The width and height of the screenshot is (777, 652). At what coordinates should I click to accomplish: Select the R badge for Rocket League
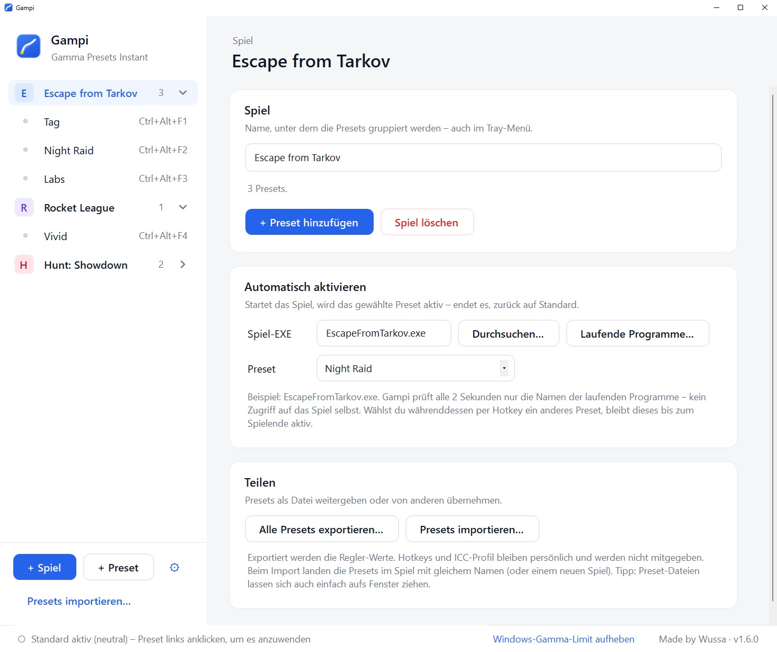click(x=24, y=208)
